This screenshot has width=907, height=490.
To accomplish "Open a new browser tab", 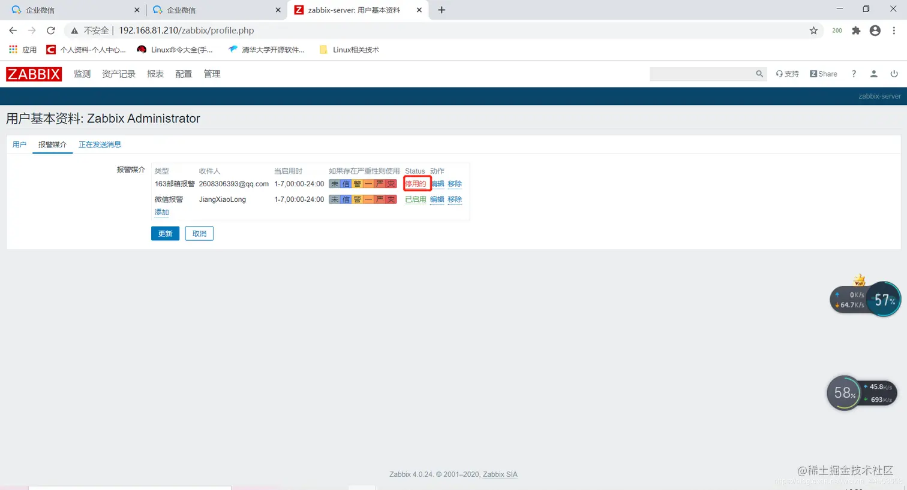I will point(442,10).
